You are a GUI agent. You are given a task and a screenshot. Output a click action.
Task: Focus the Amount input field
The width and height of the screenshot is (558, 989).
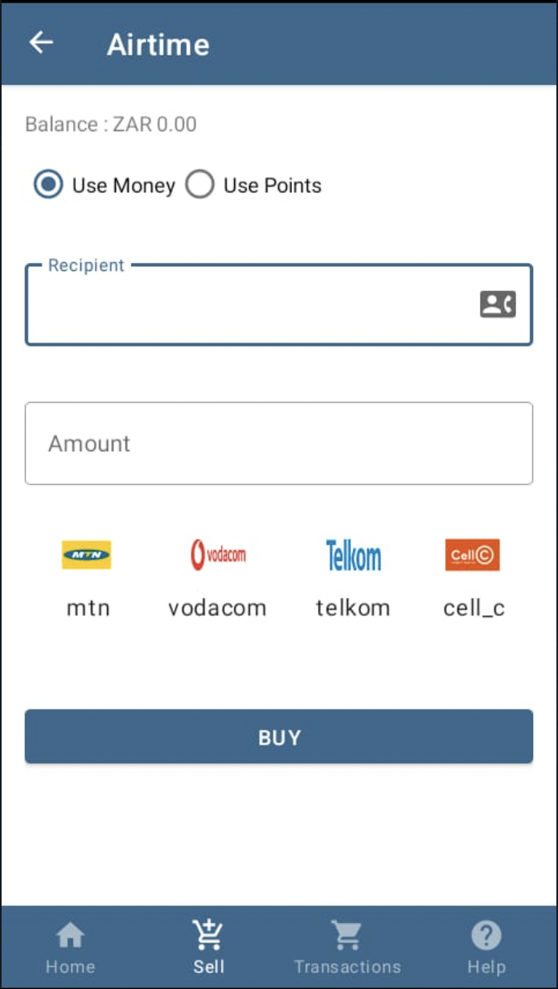coord(279,443)
